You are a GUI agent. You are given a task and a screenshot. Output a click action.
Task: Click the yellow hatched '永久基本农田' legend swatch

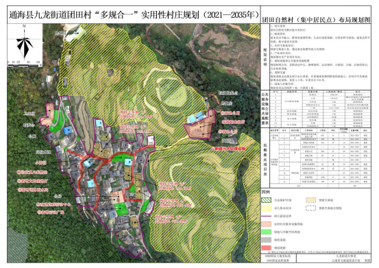[x=266, y=208]
